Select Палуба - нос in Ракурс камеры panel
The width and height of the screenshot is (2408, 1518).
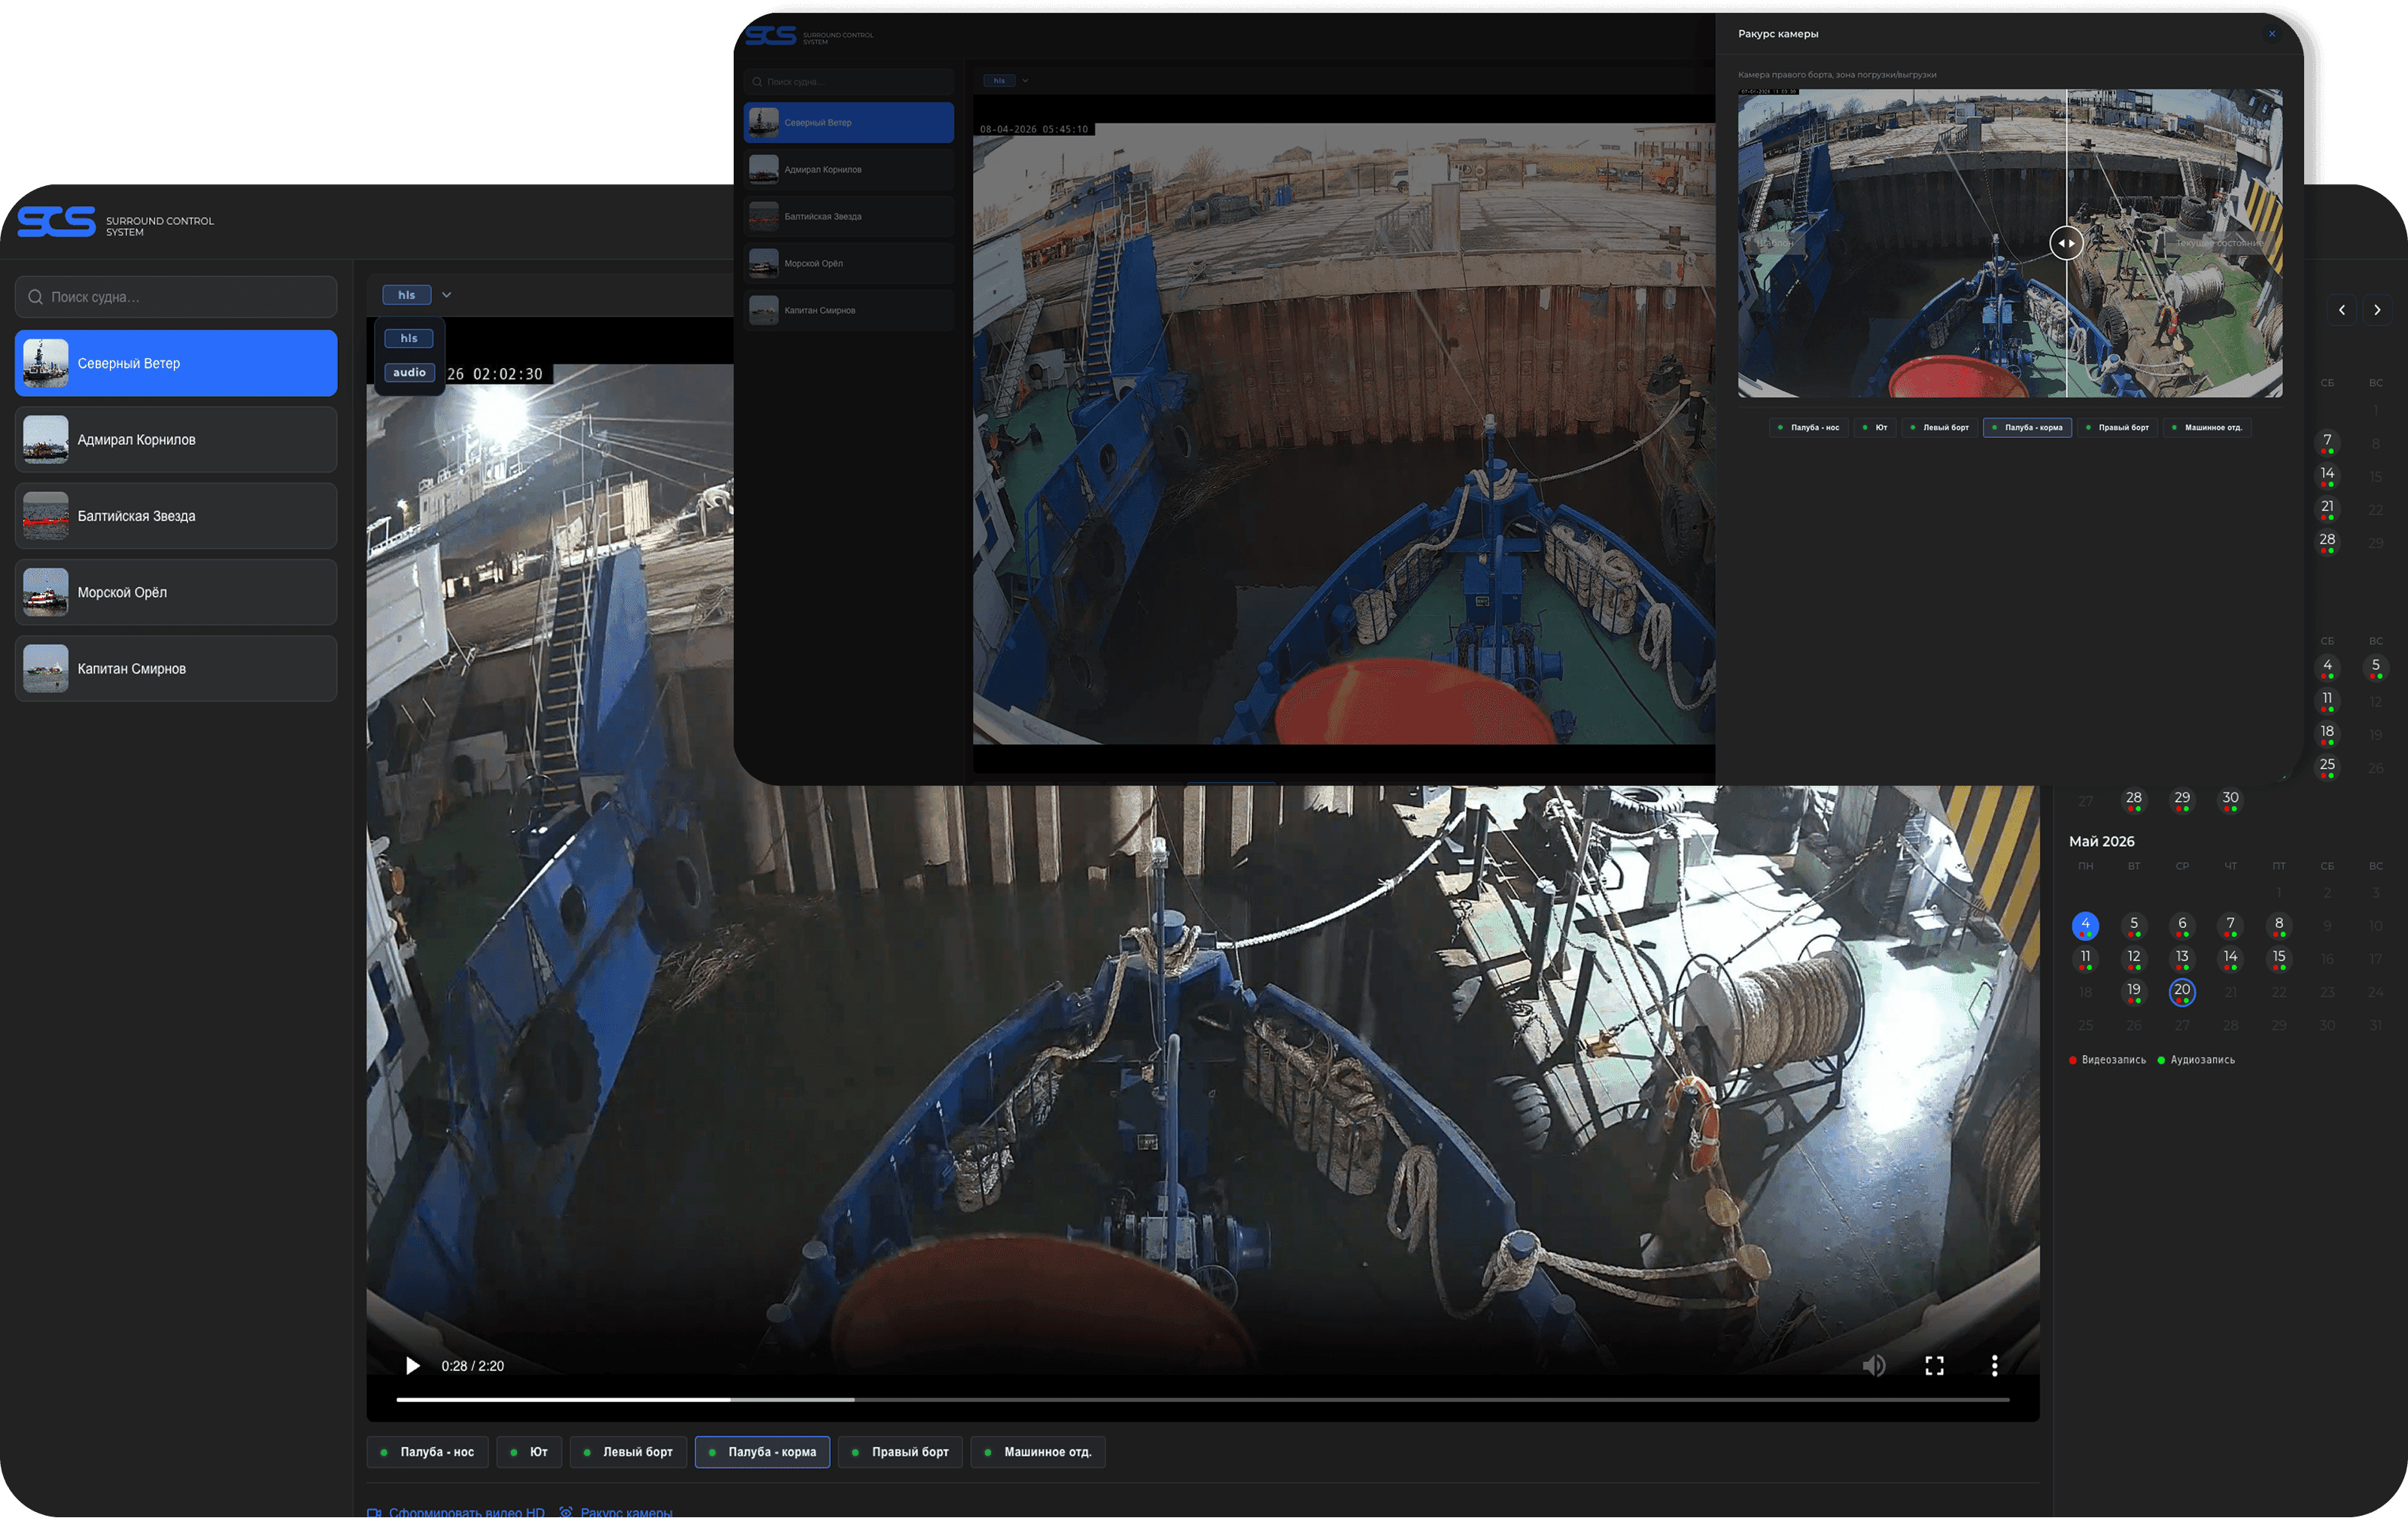[x=1809, y=428]
